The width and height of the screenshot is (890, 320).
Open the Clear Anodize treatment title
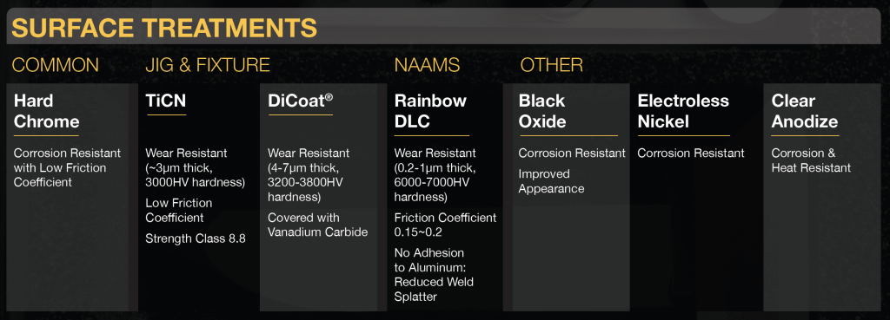(804, 112)
